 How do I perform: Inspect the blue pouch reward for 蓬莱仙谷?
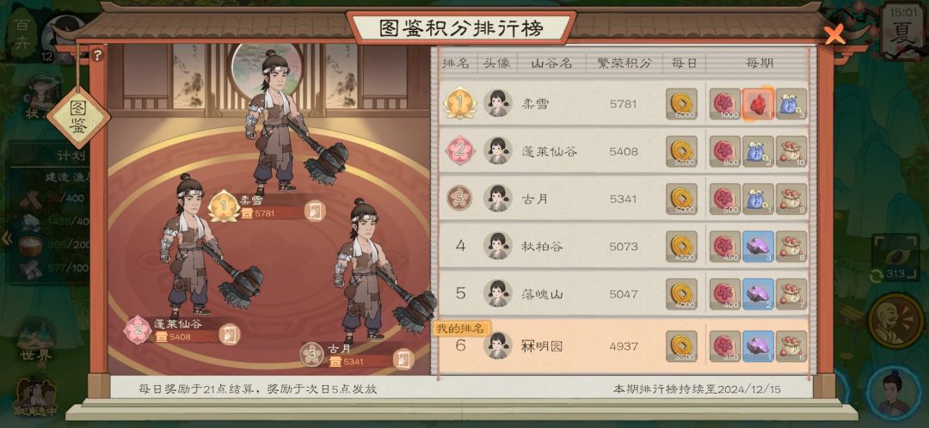pos(758,151)
